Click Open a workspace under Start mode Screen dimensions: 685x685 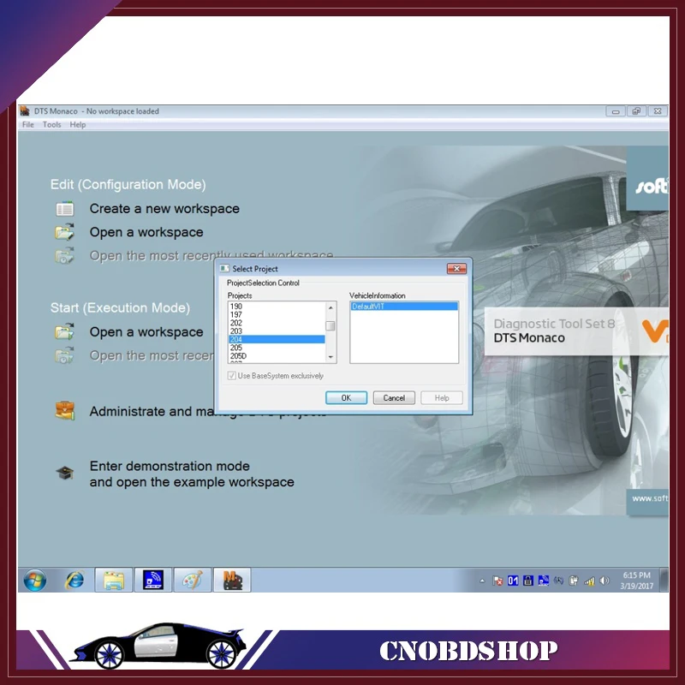(146, 332)
